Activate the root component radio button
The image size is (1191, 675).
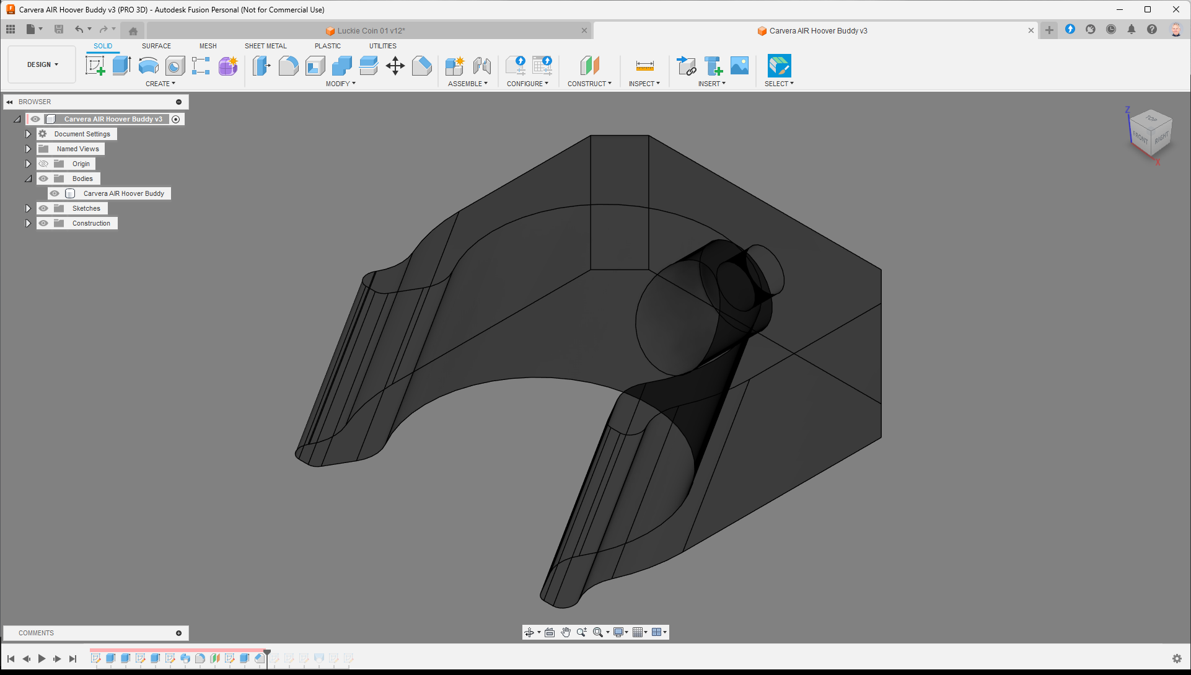click(176, 119)
